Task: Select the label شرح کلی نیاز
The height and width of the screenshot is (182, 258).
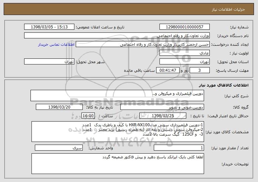Action: point(237,96)
